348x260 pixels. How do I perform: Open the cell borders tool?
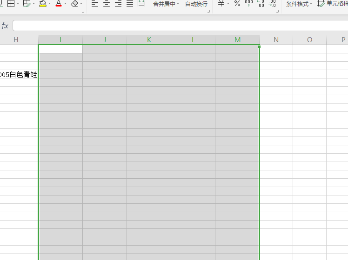pos(11,3)
